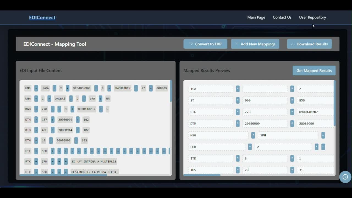Viewport: 352px width, 198px height.
Task: Select the UNB segment token
Action: click(x=28, y=88)
